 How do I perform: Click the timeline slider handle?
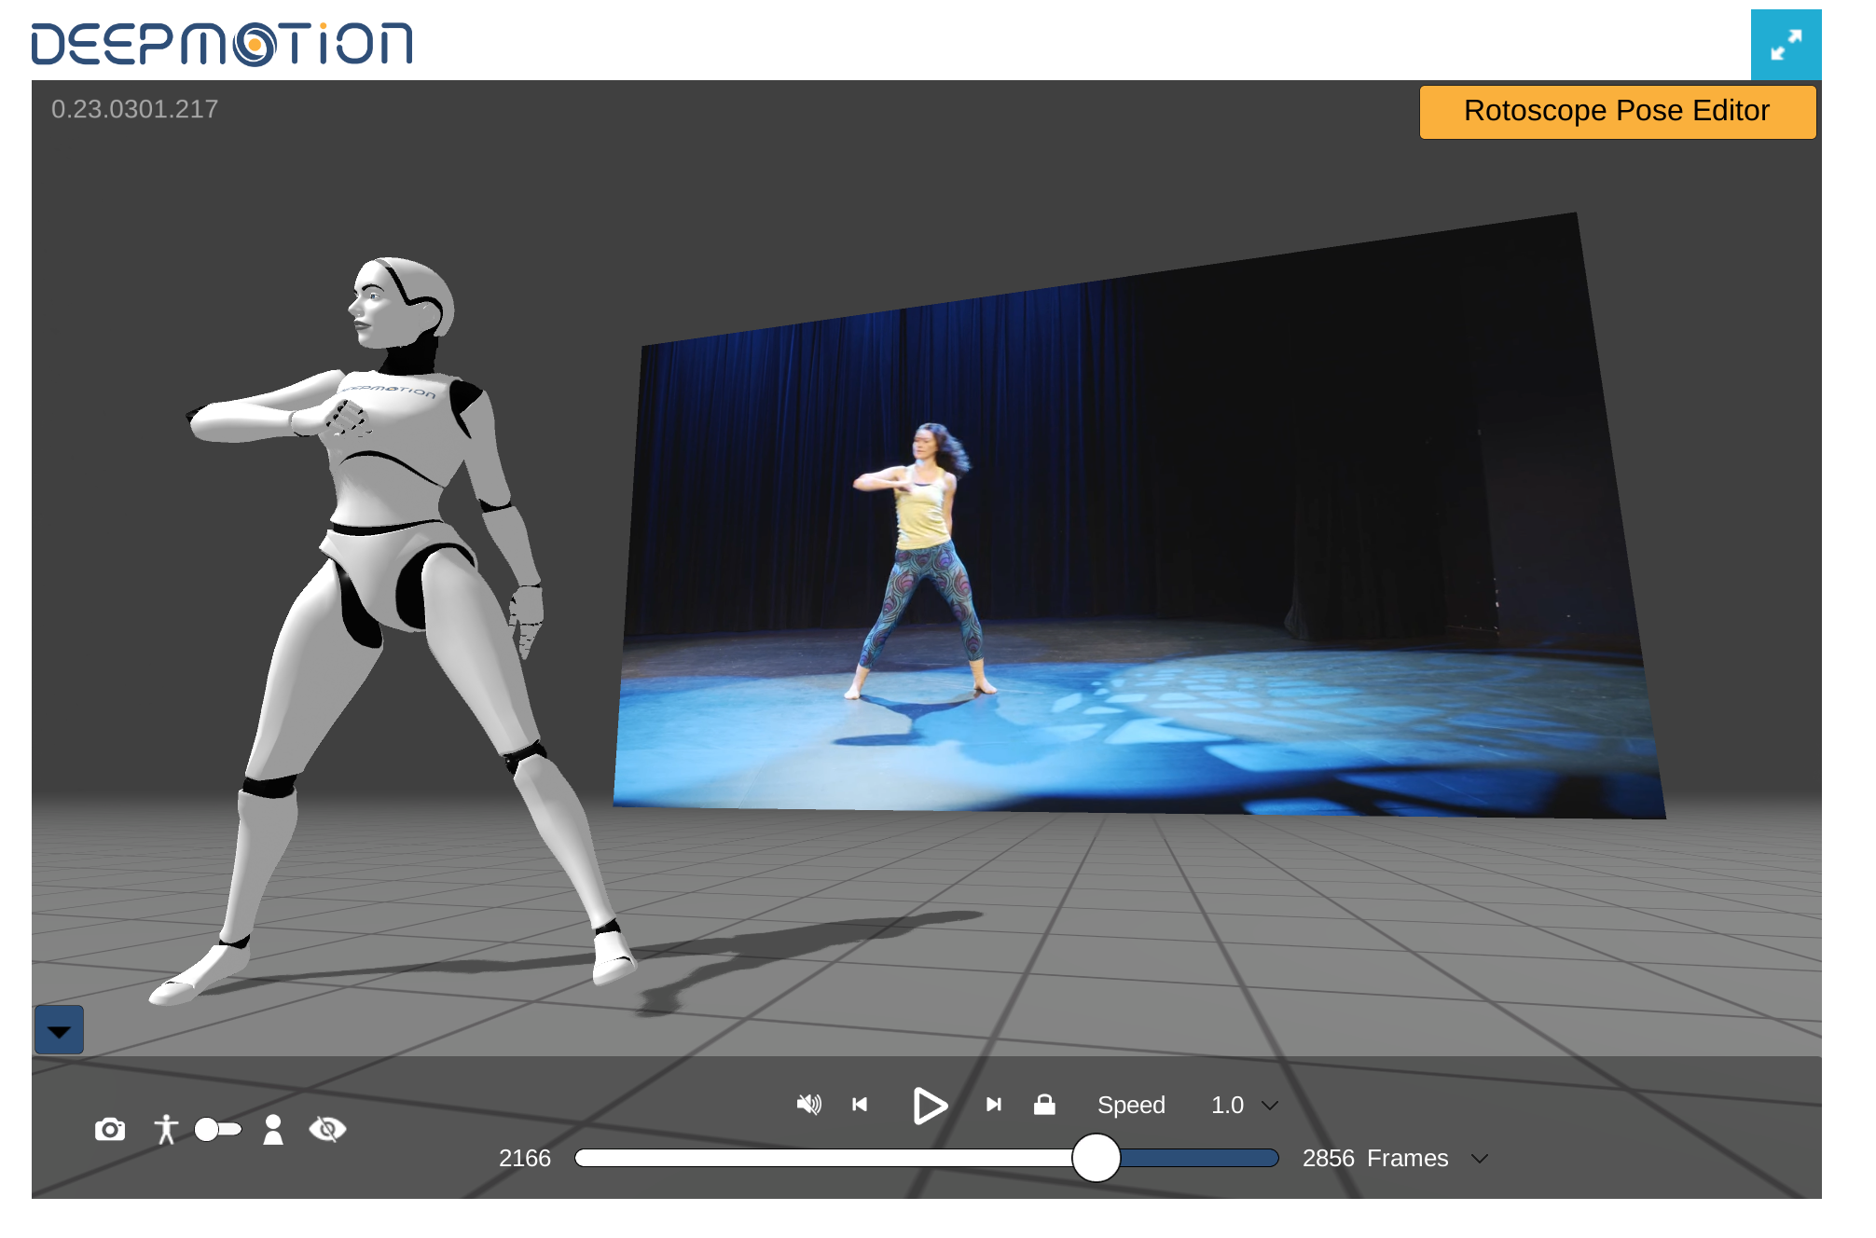coord(1097,1158)
